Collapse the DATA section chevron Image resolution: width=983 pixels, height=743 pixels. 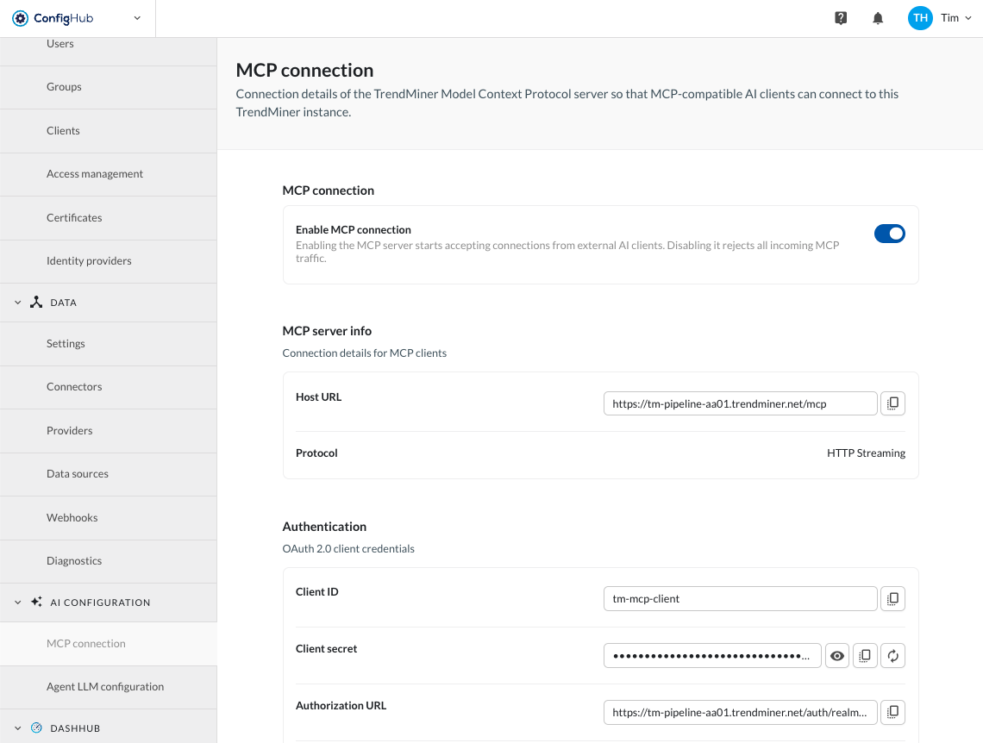[17, 303]
